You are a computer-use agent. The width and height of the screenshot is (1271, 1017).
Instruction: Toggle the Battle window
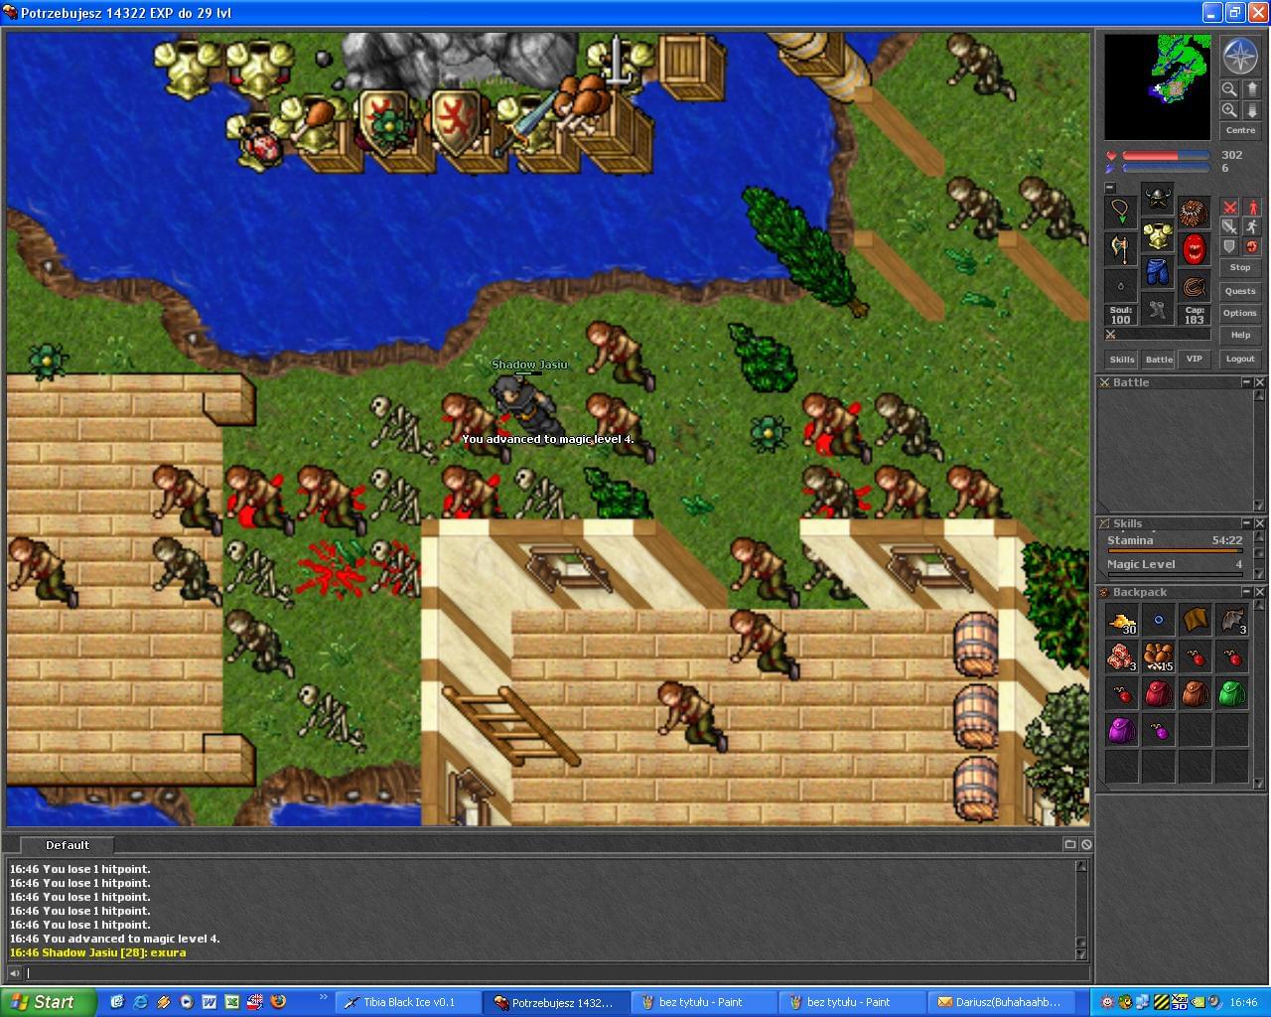click(1159, 360)
